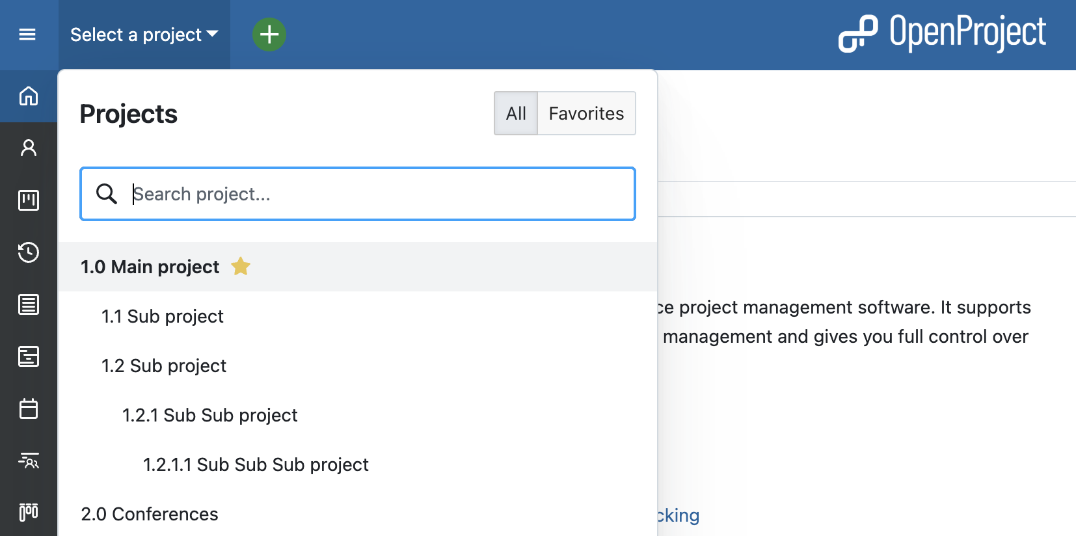
Task: Select 2.0 Conferences project
Action: pyautogui.click(x=150, y=514)
